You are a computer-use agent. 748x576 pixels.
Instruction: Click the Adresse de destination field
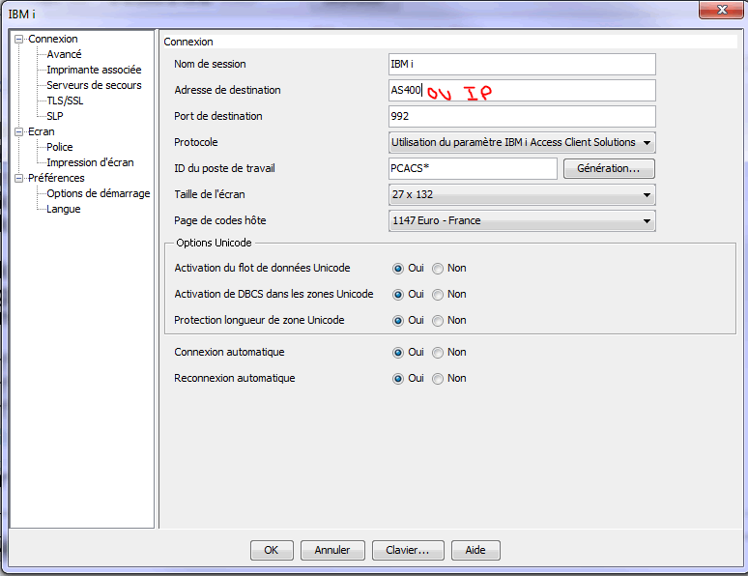coord(522,90)
